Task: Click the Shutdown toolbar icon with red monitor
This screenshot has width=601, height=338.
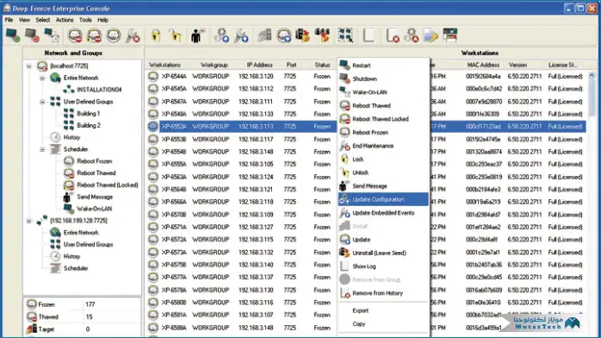Action: click(33, 35)
